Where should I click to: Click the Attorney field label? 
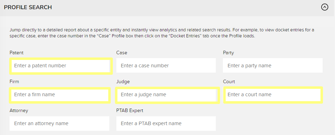19,111
